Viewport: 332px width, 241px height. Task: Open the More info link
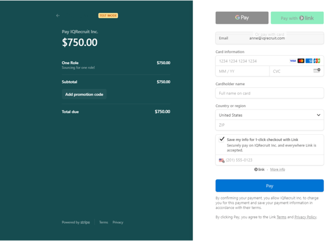(277, 169)
